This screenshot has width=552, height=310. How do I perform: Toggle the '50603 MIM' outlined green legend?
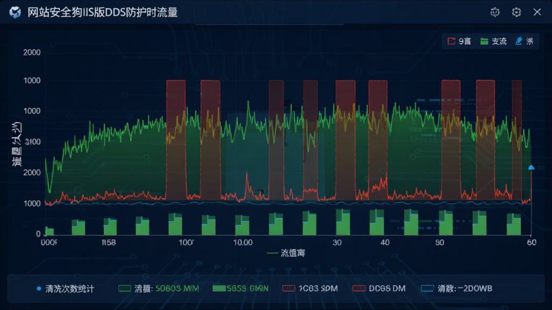coord(159,288)
